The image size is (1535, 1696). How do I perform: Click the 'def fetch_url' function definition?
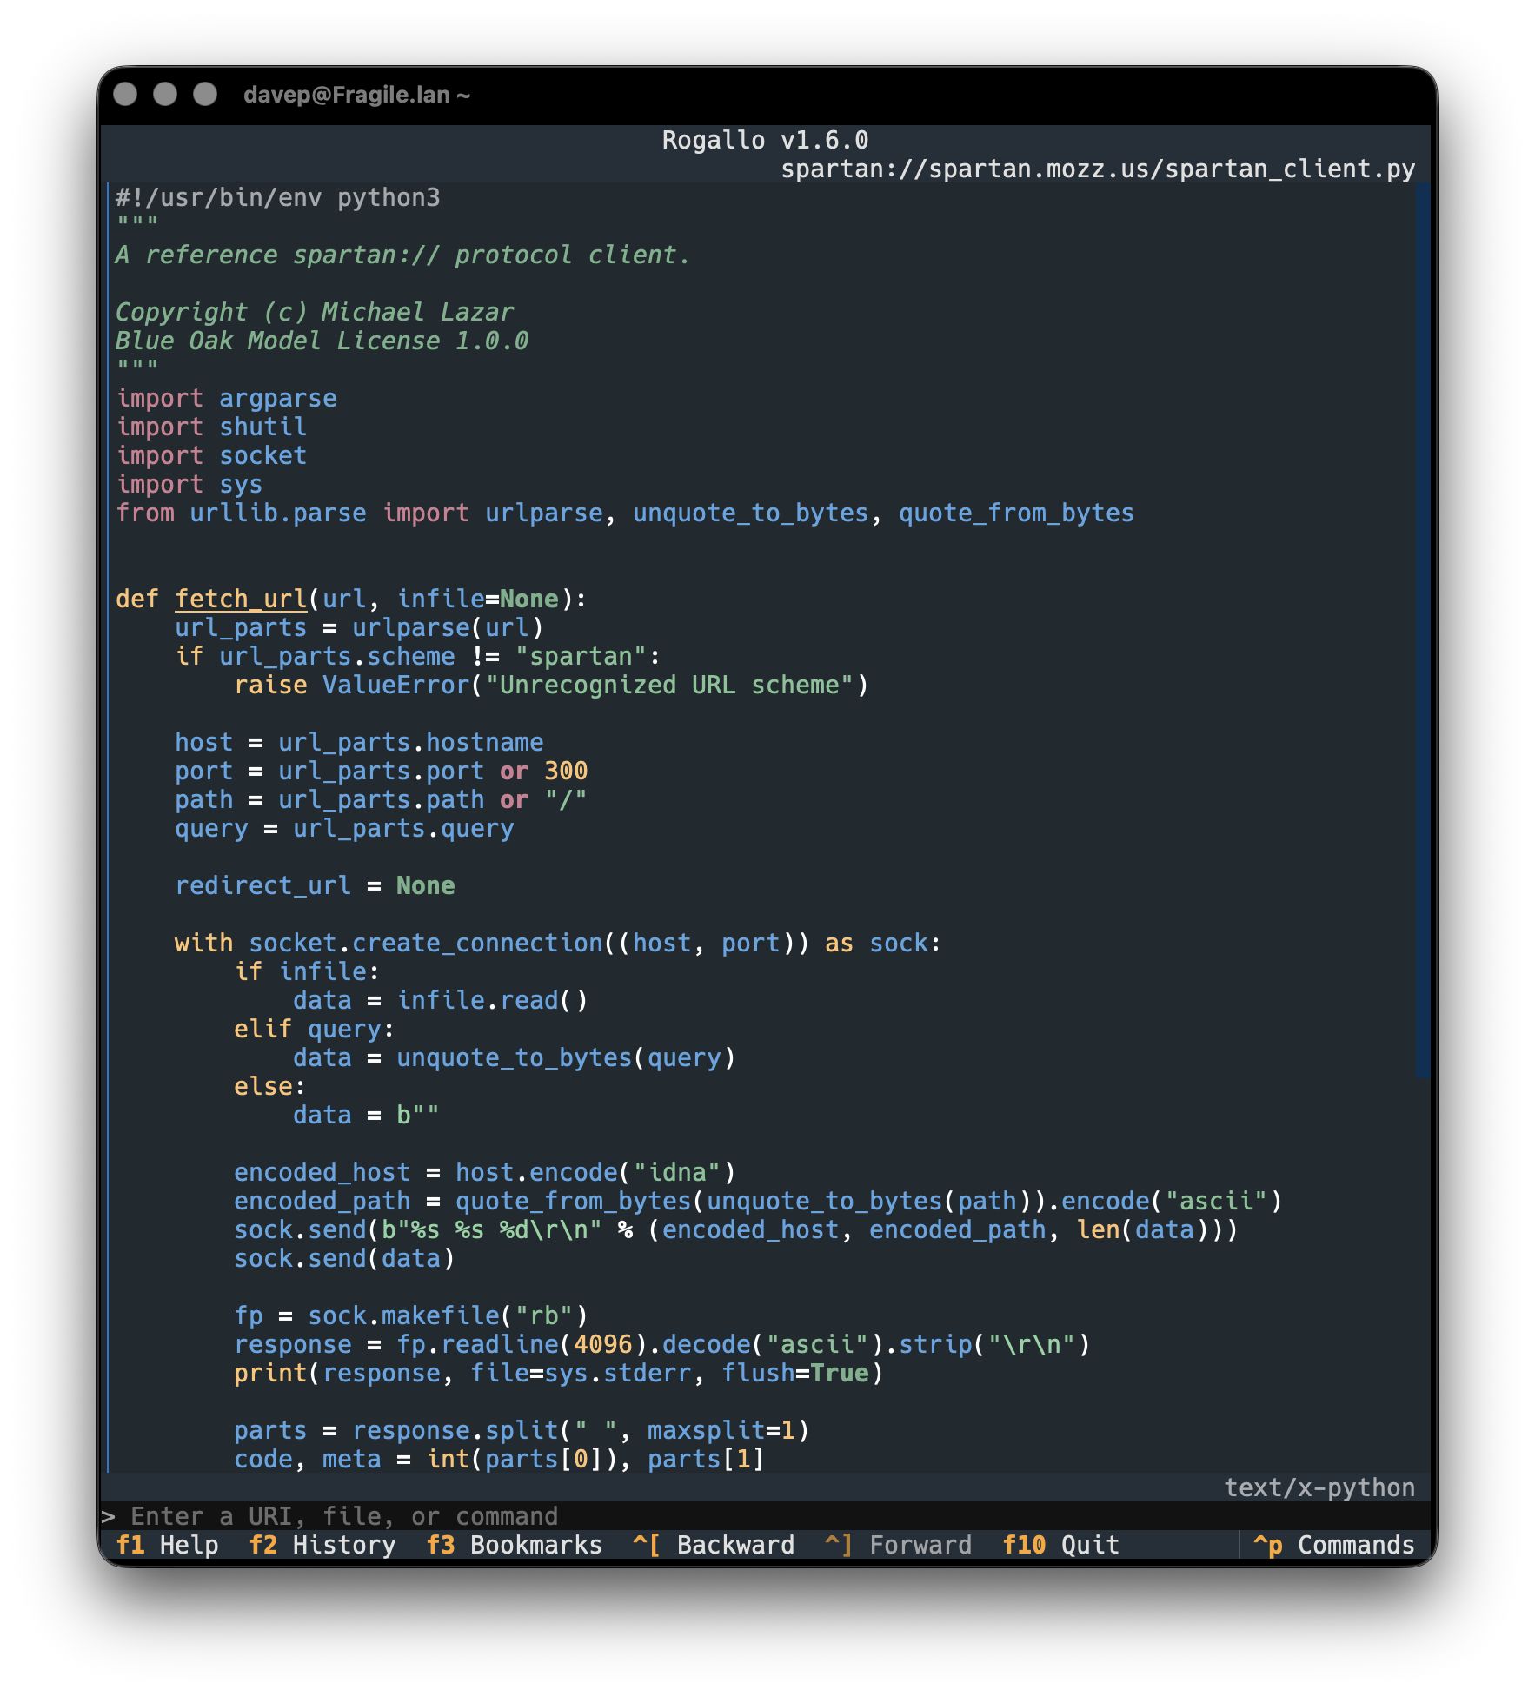[351, 599]
